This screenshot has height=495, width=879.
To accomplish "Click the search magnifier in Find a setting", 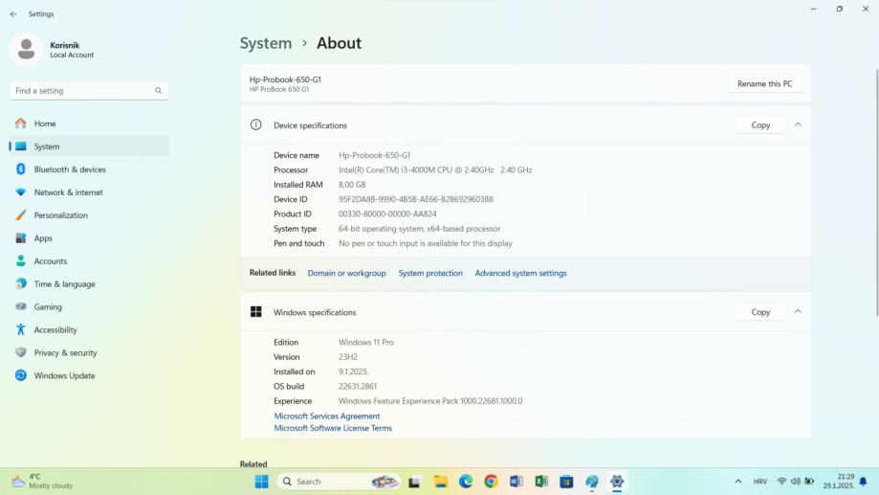I will 159,90.
